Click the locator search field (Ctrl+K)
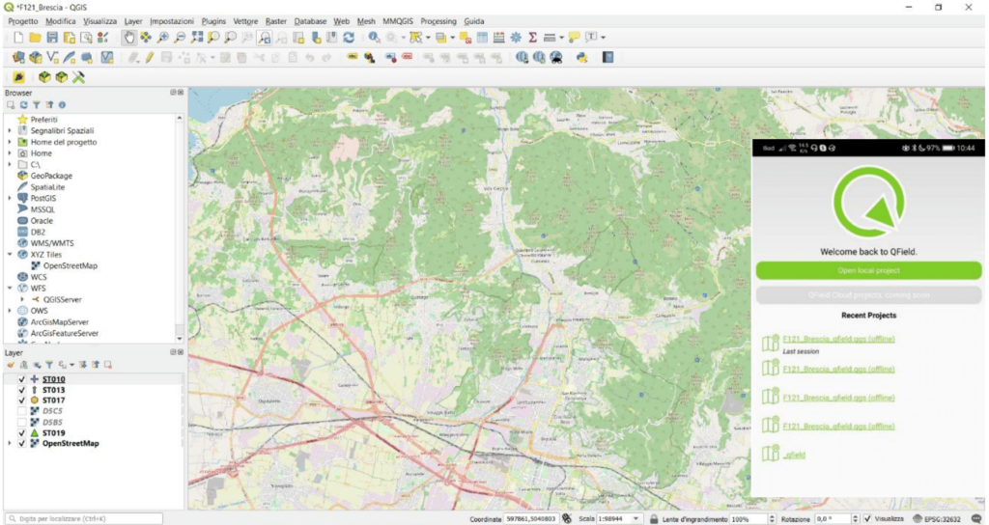The image size is (989, 525). pyautogui.click(x=85, y=518)
